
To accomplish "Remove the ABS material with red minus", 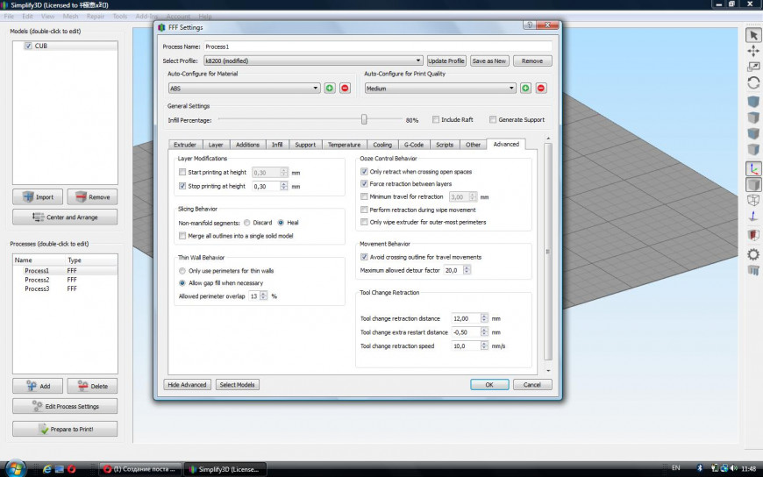I will (x=345, y=88).
